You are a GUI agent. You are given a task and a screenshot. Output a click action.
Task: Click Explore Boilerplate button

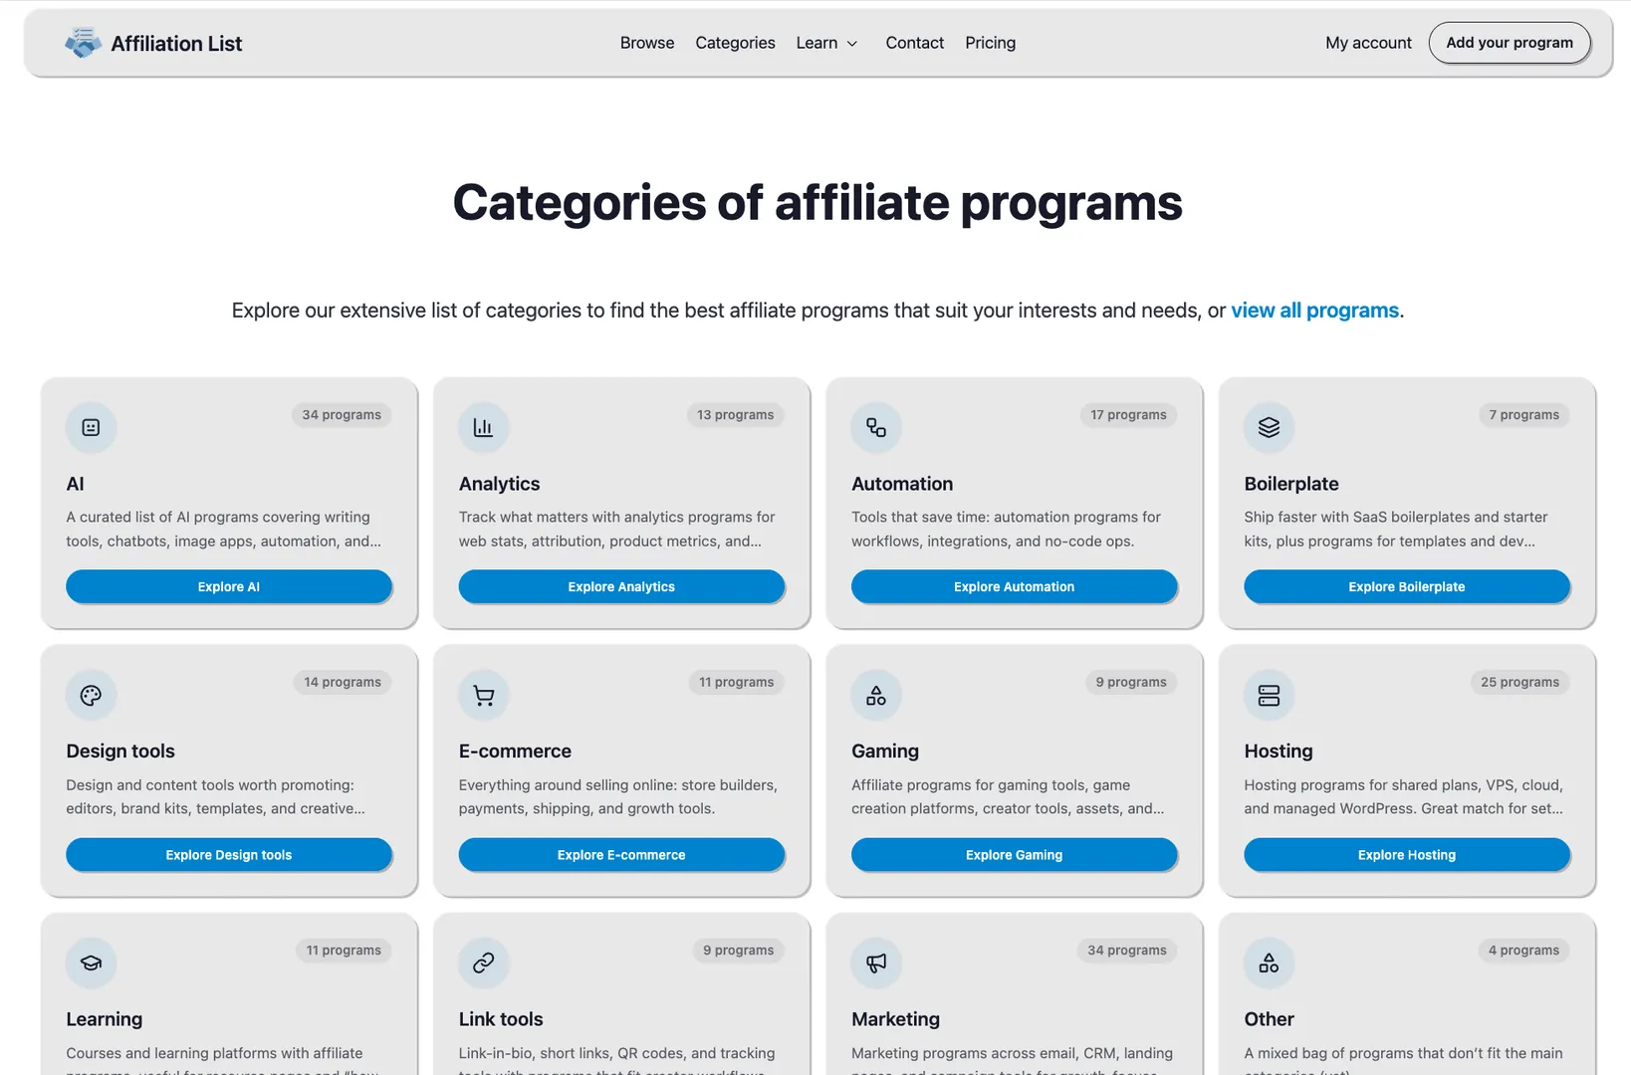pos(1406,586)
